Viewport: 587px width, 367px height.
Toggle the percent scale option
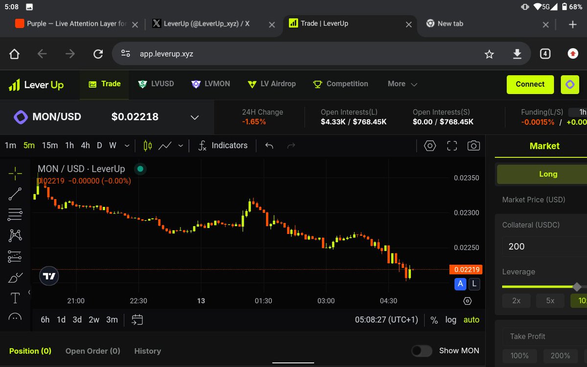434,320
